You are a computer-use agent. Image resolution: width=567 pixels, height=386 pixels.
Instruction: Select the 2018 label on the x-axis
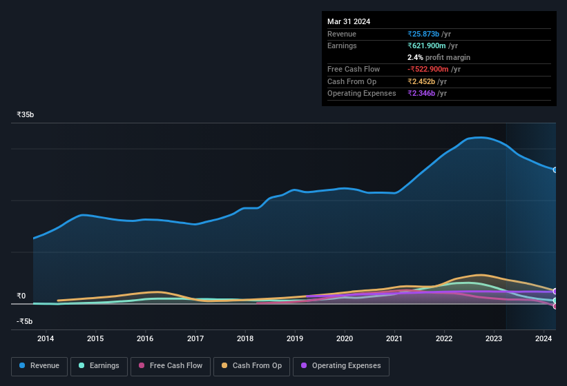245,338
